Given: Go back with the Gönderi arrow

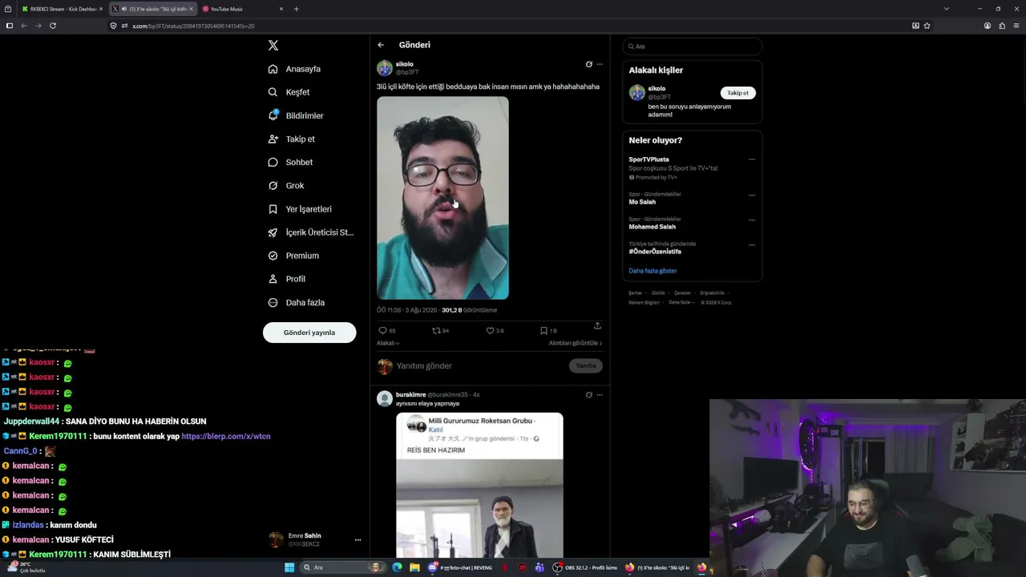Looking at the screenshot, I should pyautogui.click(x=381, y=45).
